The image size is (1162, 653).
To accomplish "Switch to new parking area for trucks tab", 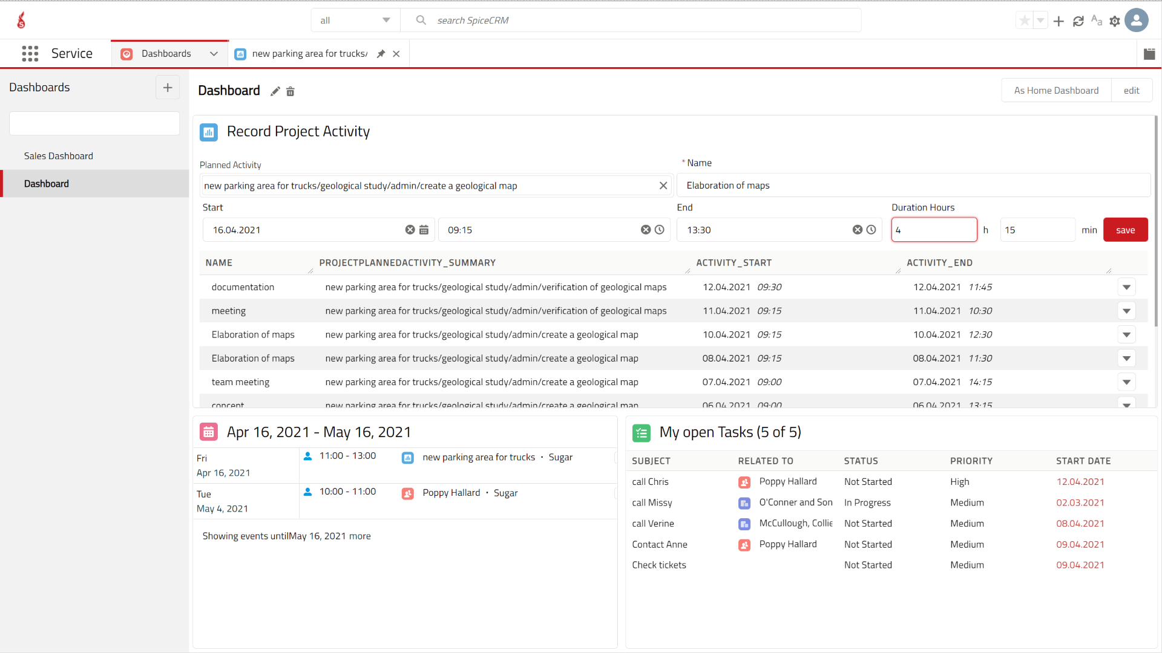I will [x=309, y=54].
